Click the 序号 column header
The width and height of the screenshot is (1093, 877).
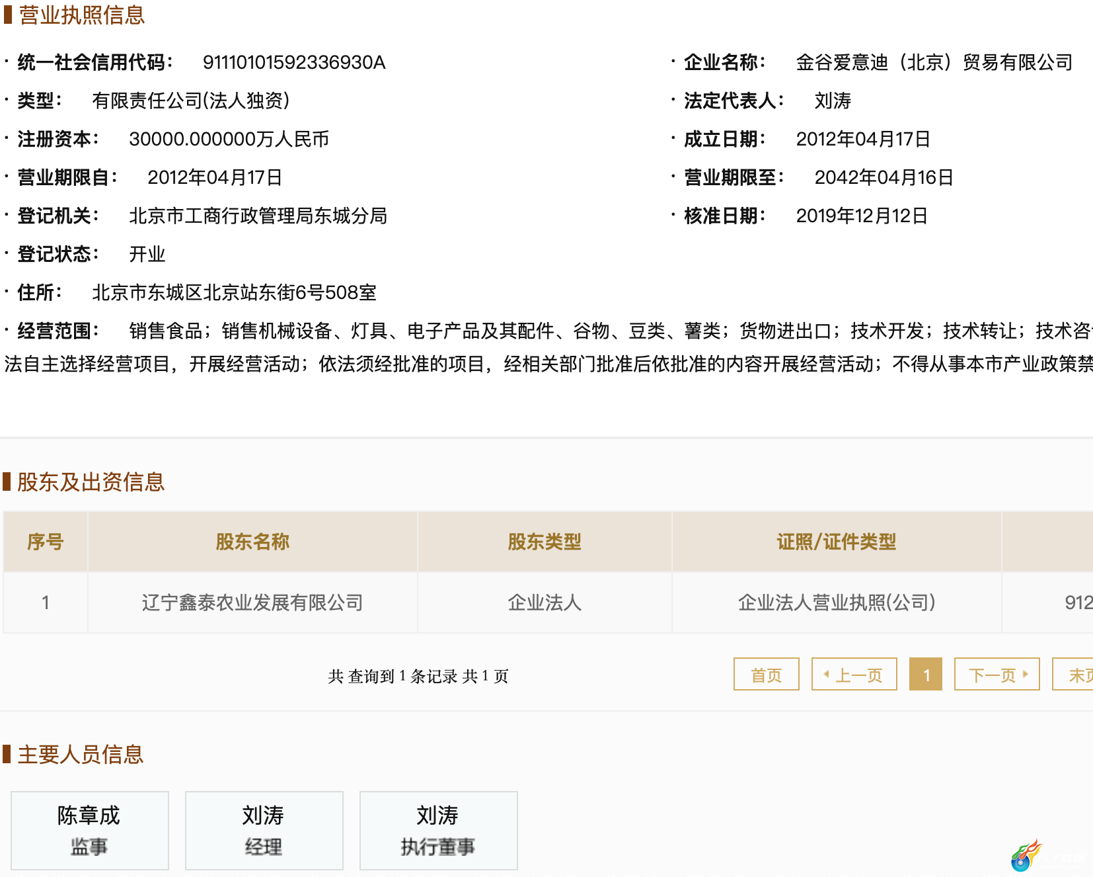(x=46, y=542)
